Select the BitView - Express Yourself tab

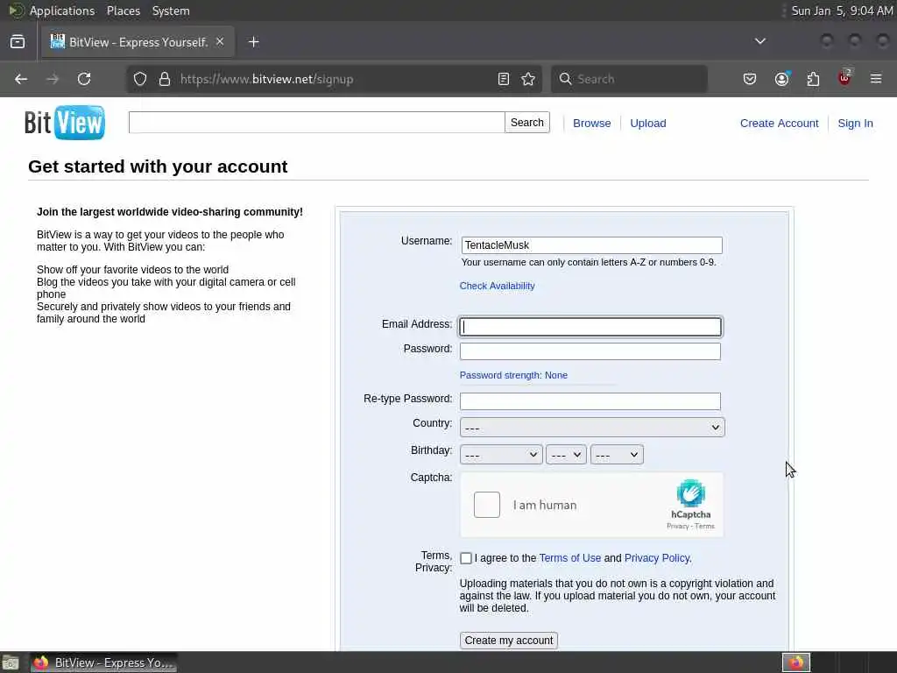point(138,42)
